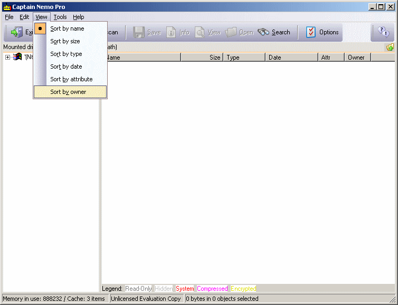The image size is (398, 305).
Task: Pick Sort by attribute from the menu
Action: 71,79
